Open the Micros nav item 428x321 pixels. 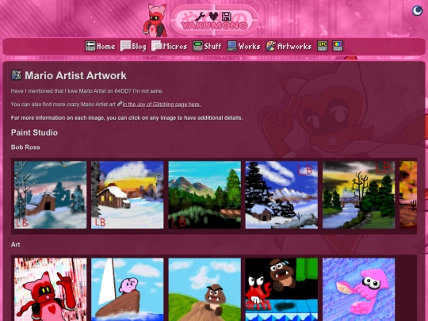pyautogui.click(x=170, y=46)
